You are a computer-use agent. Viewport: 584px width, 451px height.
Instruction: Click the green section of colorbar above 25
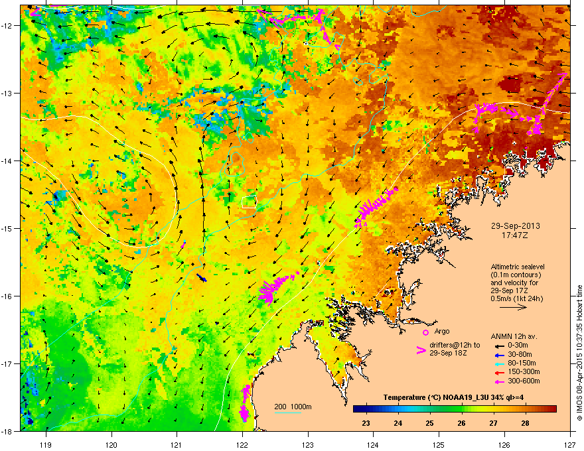(430, 409)
